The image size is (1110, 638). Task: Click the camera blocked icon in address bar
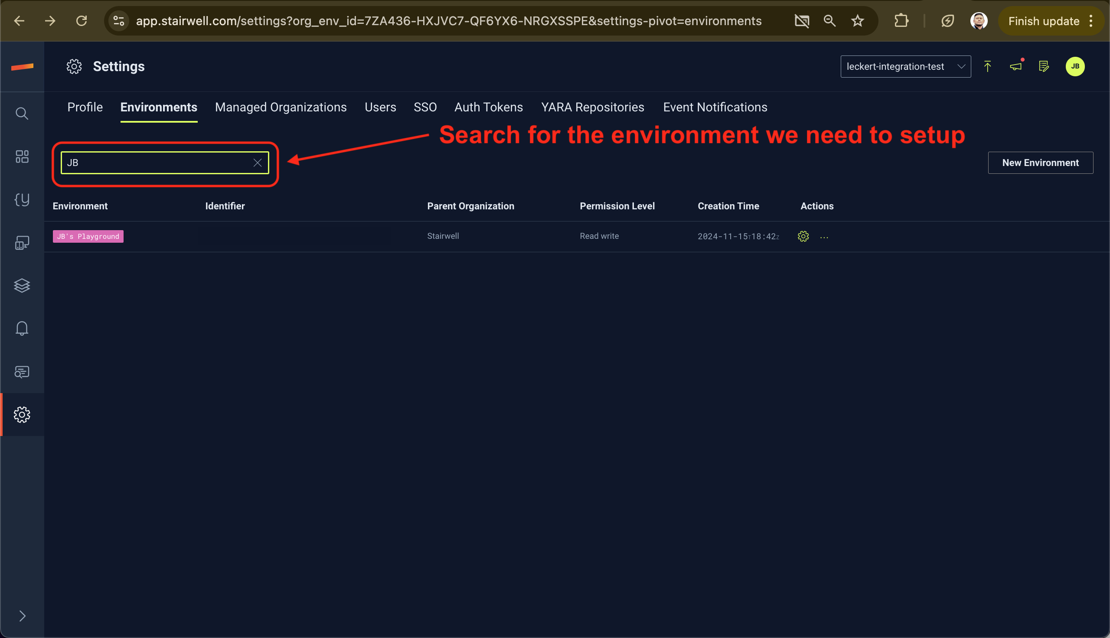(801, 21)
